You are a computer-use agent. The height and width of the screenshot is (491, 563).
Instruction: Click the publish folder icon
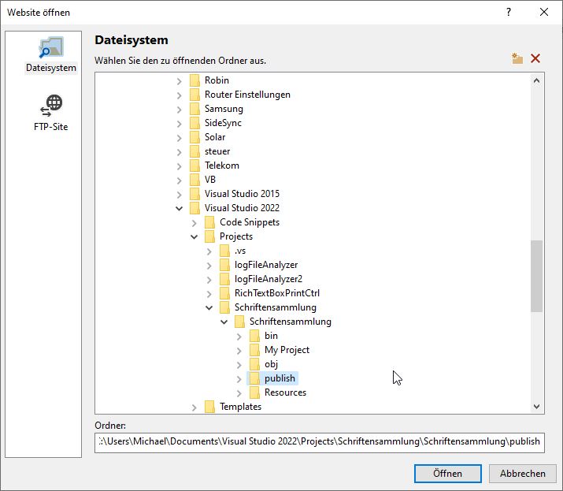[254, 378]
